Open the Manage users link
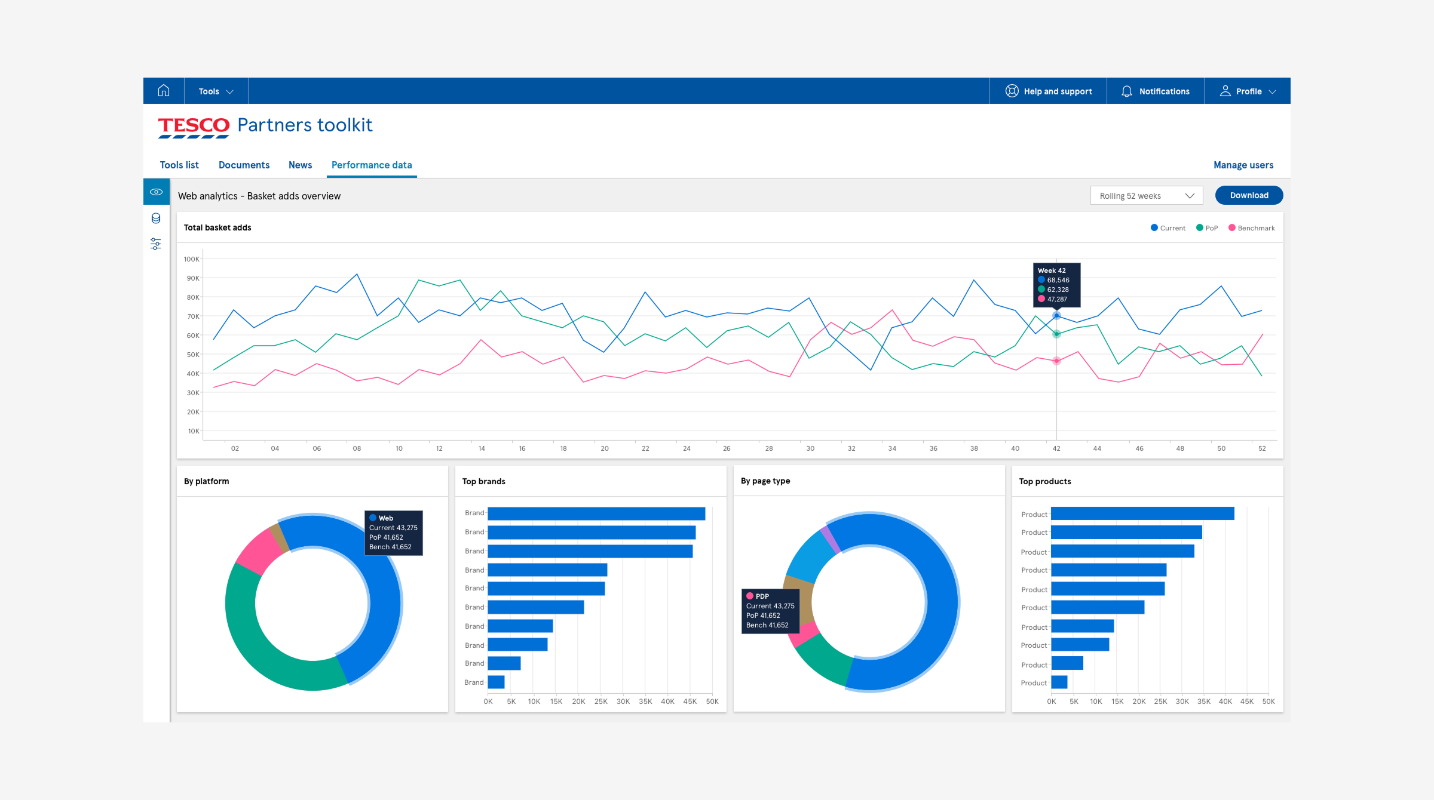Image resolution: width=1434 pixels, height=800 pixels. point(1243,165)
